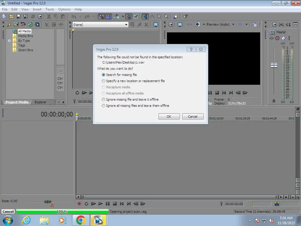Show hidden system tray icons arrow

pyautogui.click(x=250, y=220)
